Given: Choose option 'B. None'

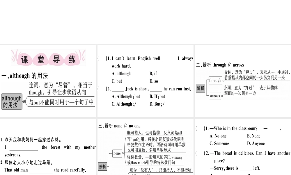Looking at the screenshot, I should [x=254, y=136].
